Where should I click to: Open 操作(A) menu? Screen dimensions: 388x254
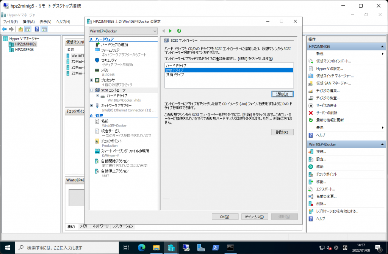click(29, 22)
